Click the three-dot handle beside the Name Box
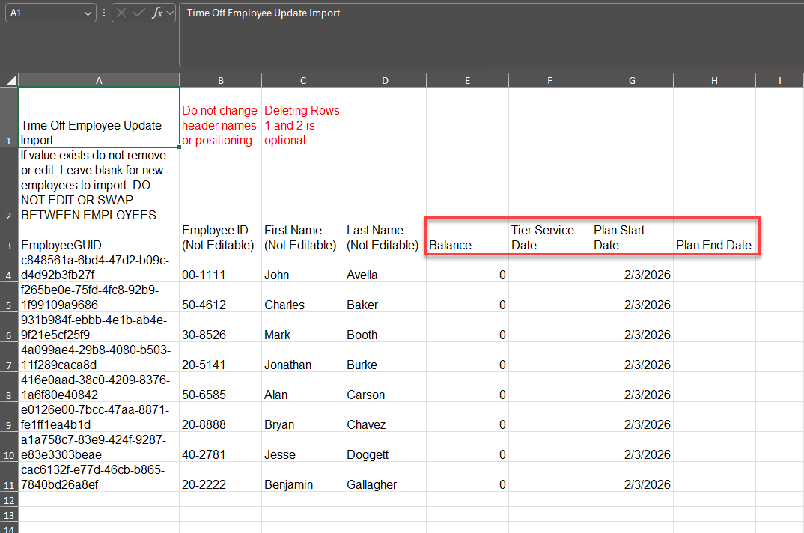This screenshot has height=533, width=804. point(104,13)
